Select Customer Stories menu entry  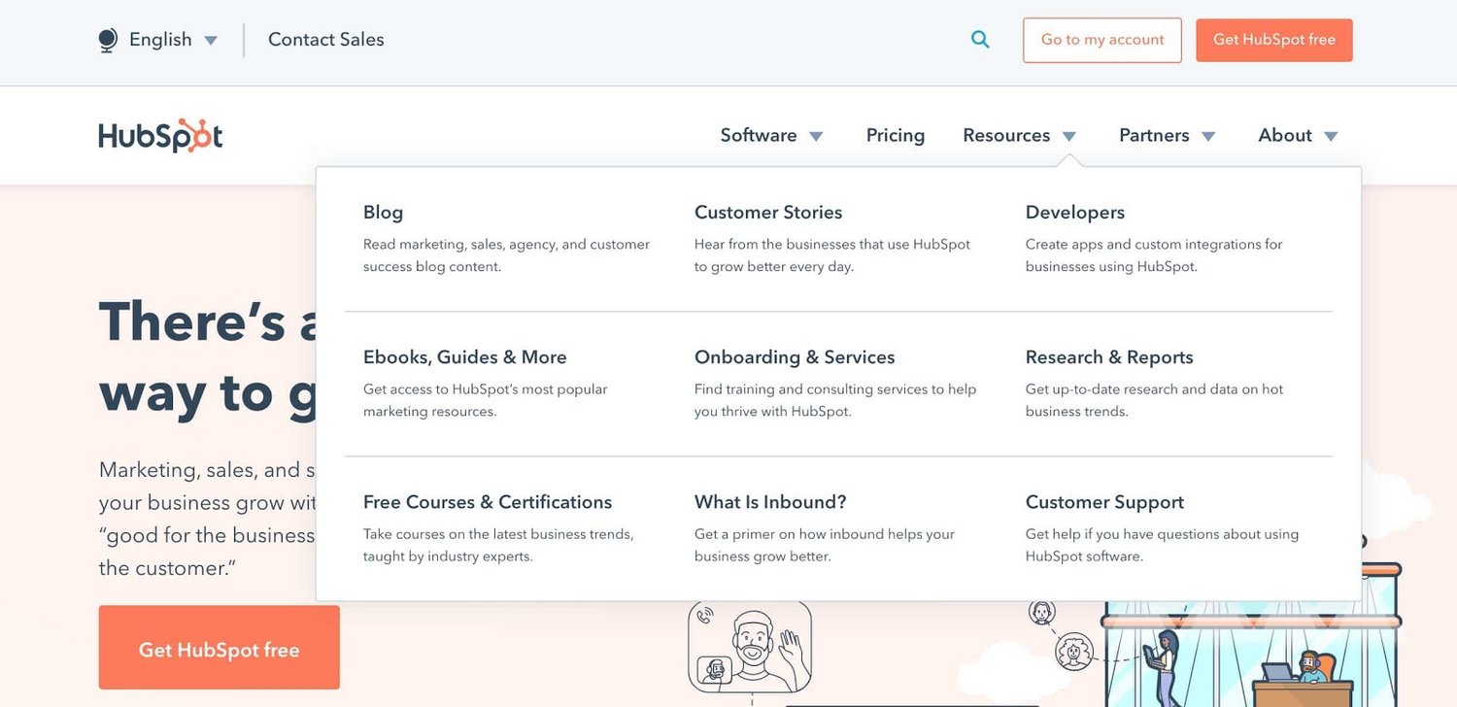767,213
